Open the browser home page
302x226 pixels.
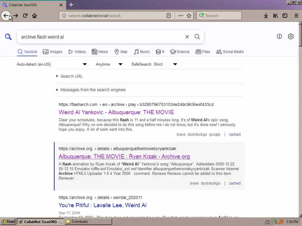35,16
